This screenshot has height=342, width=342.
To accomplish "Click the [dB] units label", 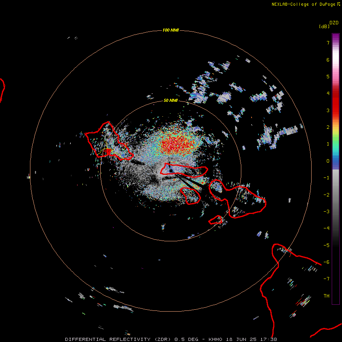I will (x=325, y=26).
